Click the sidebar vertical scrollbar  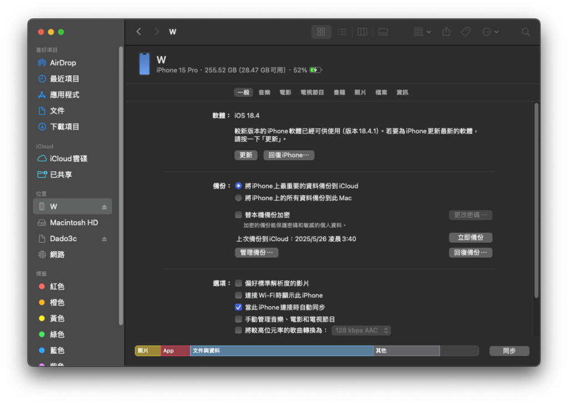click(121, 186)
